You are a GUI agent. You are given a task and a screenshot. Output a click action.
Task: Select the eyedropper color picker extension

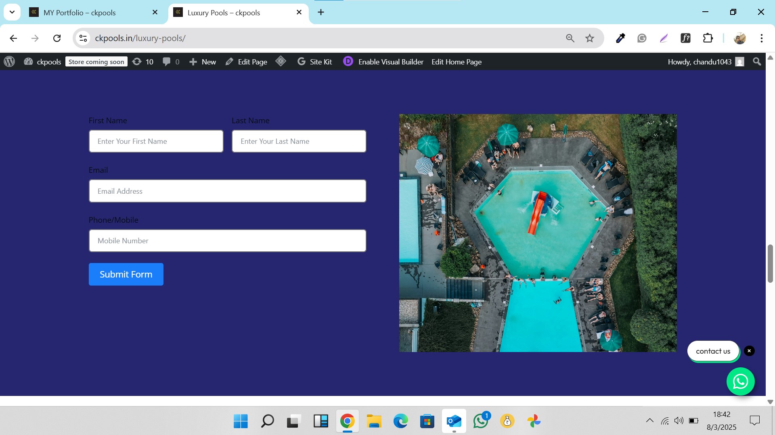[620, 38]
